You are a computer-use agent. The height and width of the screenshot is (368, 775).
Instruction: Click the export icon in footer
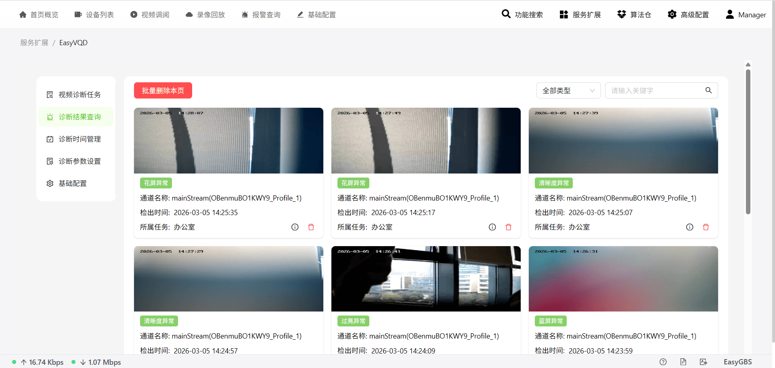click(x=703, y=362)
